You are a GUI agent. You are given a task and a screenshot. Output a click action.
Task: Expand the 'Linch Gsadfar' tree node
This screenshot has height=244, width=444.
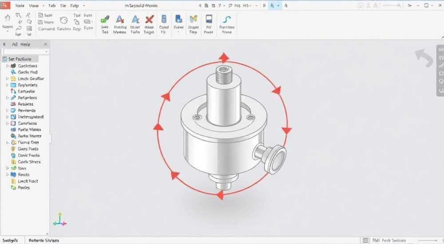tap(8, 79)
